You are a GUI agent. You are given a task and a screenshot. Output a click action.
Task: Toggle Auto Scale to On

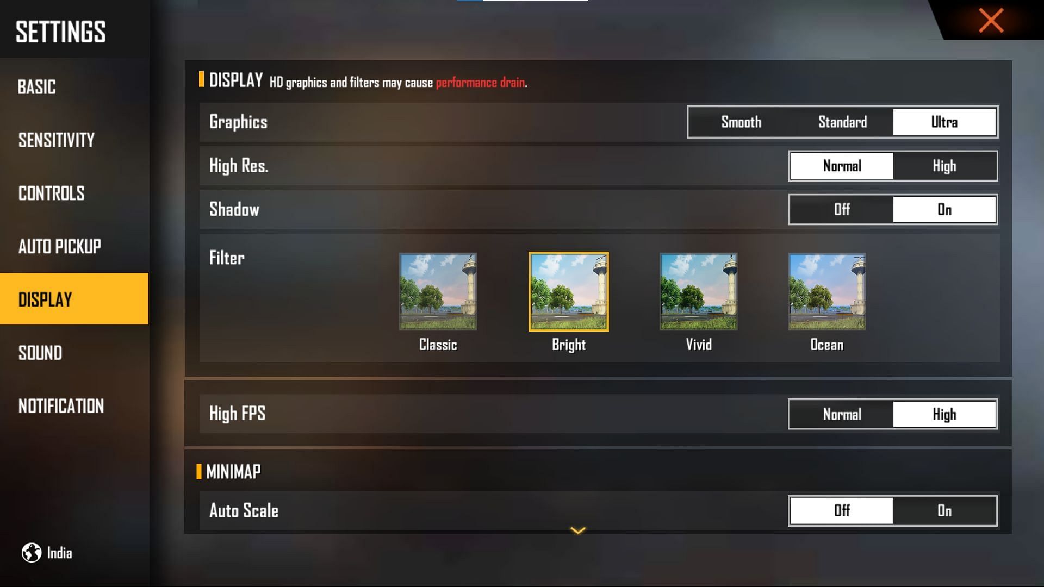click(943, 510)
